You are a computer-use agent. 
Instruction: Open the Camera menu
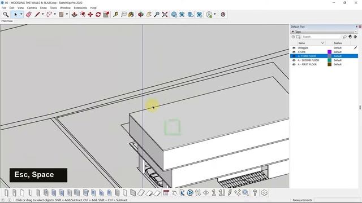tap(32, 8)
